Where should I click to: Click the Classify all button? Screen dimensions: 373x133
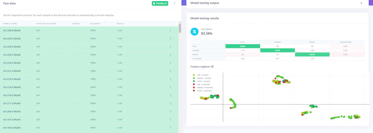point(160,3)
